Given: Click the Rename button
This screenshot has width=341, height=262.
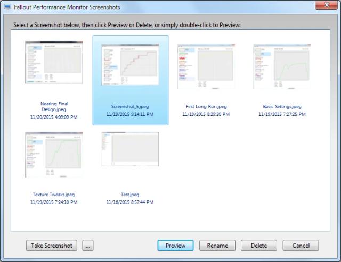Looking at the screenshot, I should click(217, 246).
